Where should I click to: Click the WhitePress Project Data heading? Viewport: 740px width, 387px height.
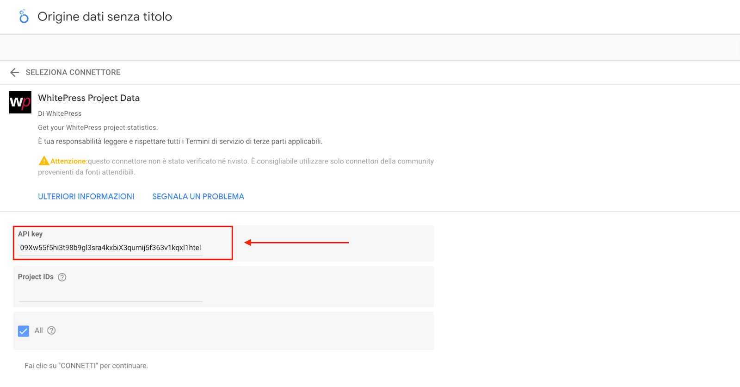pos(89,98)
